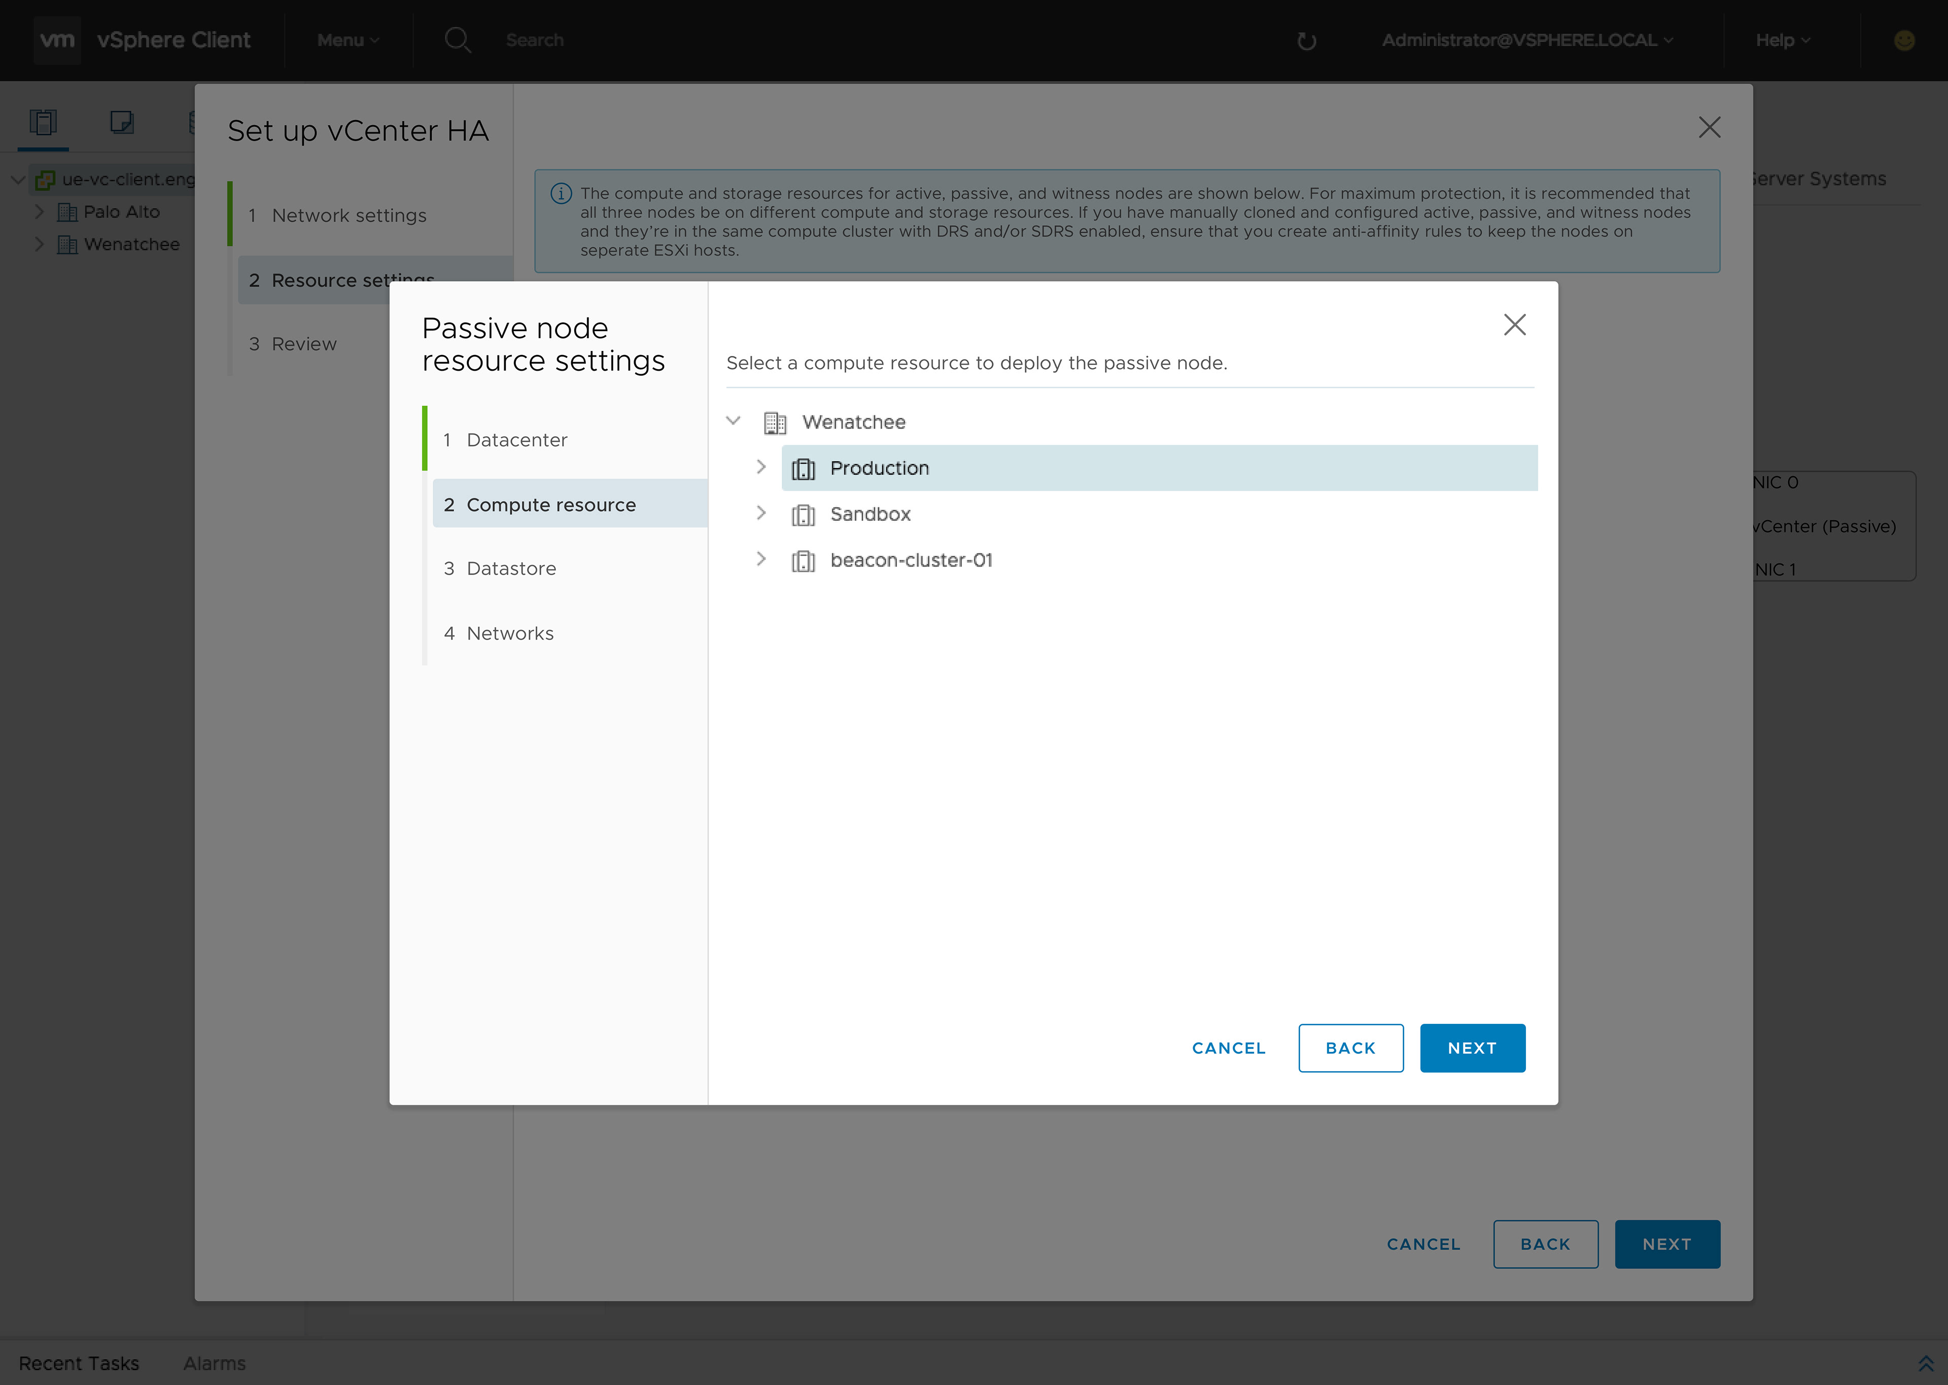Click the info icon in the blue notice
This screenshot has width=1948, height=1385.
(x=561, y=194)
